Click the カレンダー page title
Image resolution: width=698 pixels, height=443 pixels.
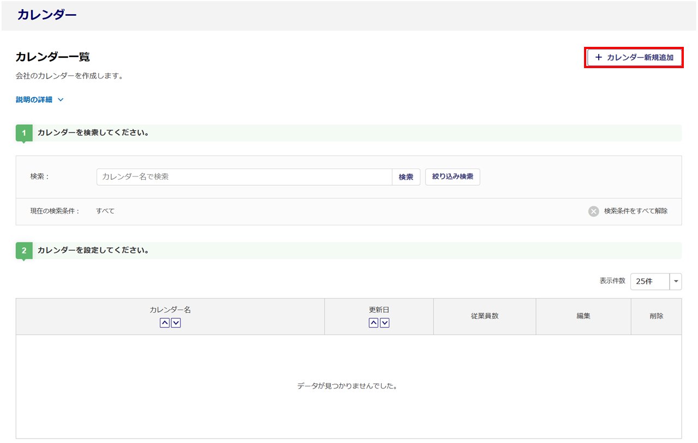(x=47, y=15)
